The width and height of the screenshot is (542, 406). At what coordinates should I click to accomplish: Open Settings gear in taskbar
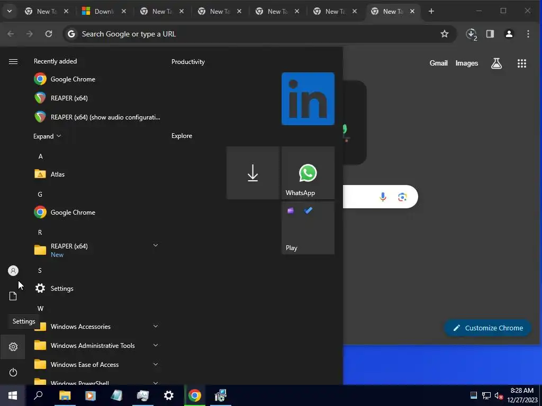pos(169,395)
